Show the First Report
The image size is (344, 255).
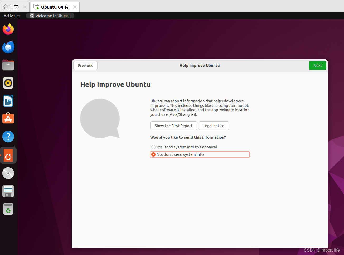(173, 126)
